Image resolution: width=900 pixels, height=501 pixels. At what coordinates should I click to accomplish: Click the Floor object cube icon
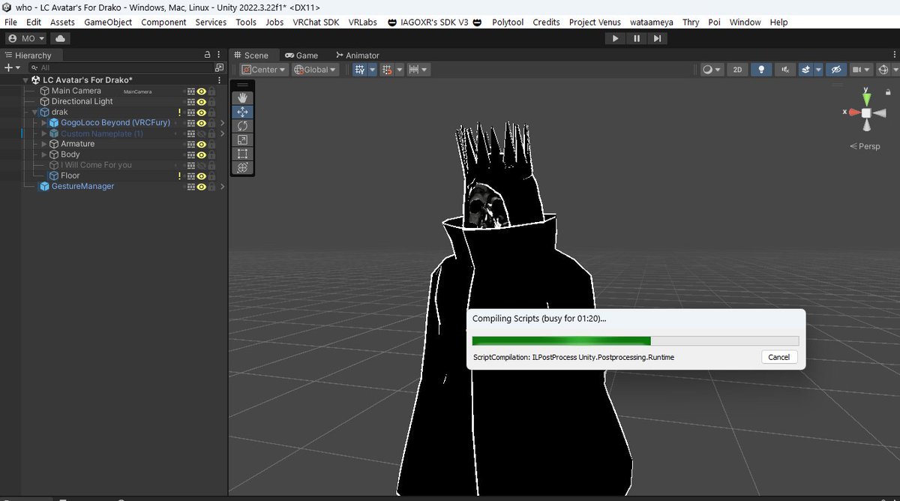[54, 175]
